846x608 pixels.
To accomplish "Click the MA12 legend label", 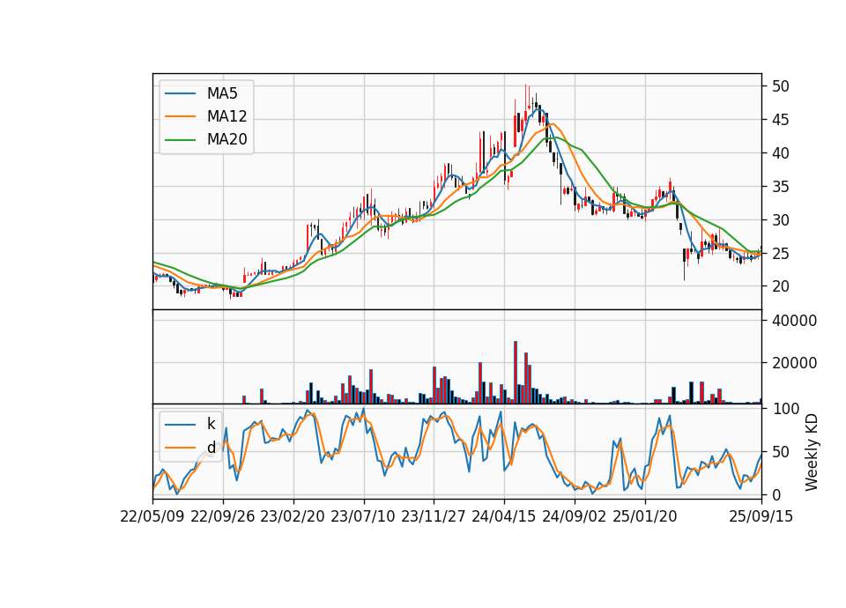I will (226, 116).
